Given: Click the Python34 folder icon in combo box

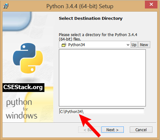Looking at the screenshot, I should [64, 45].
